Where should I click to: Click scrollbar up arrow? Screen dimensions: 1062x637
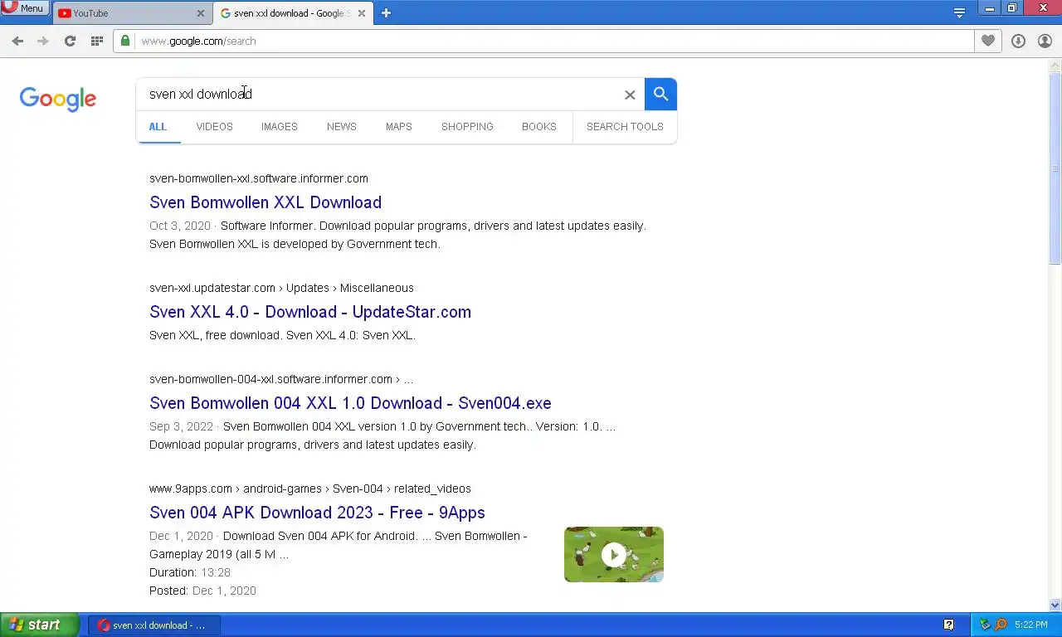[1055, 65]
